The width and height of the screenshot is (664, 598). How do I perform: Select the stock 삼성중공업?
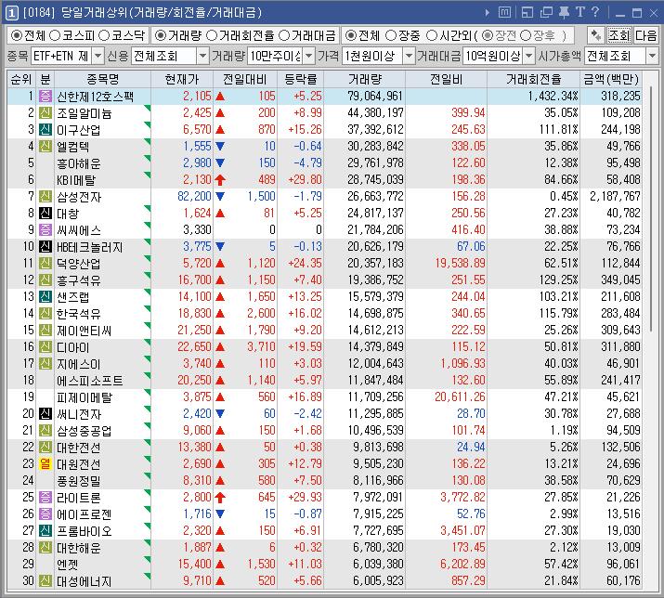point(85,431)
